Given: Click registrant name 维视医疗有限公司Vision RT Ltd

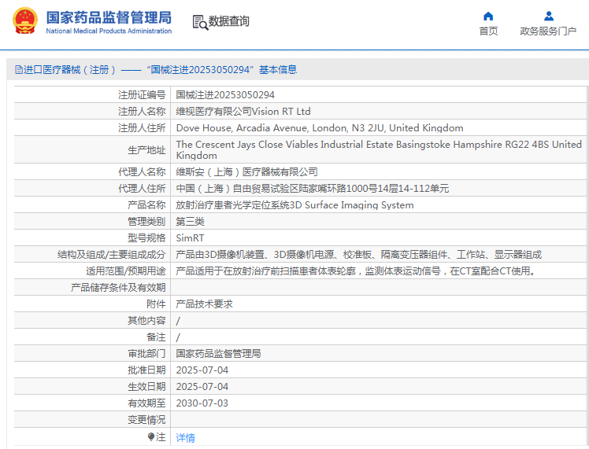Looking at the screenshot, I should pos(243,111).
